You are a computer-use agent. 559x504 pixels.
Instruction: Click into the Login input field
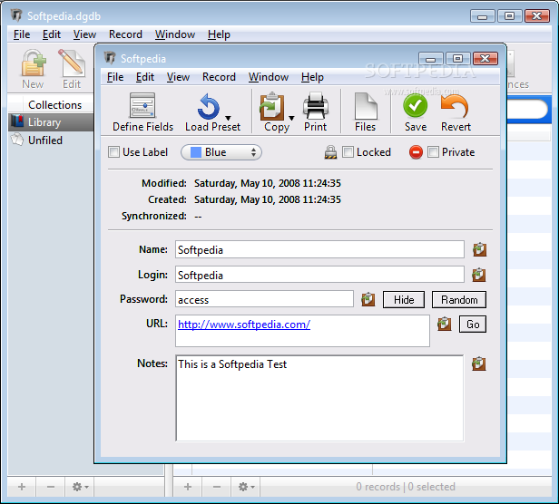click(x=319, y=275)
